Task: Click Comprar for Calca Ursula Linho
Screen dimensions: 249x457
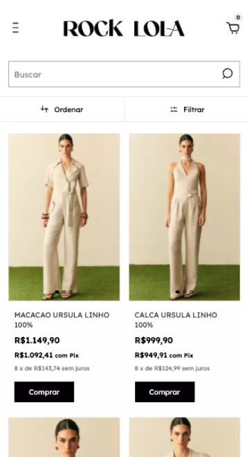Action: click(165, 392)
